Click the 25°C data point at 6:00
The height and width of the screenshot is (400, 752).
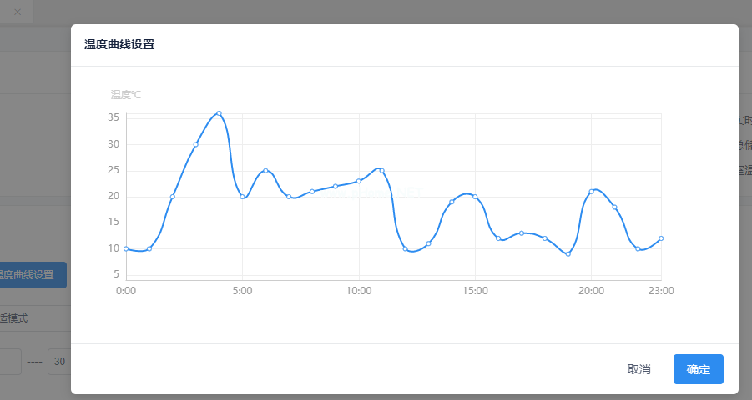pyautogui.click(x=265, y=171)
